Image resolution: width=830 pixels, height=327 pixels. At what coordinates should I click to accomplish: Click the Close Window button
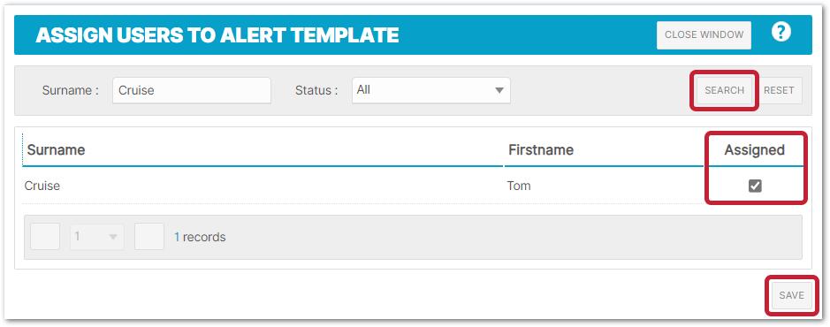click(x=704, y=35)
